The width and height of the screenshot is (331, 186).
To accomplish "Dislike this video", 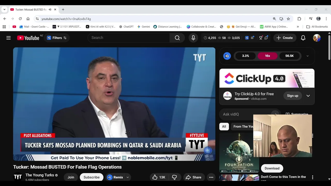I will 175,177.
